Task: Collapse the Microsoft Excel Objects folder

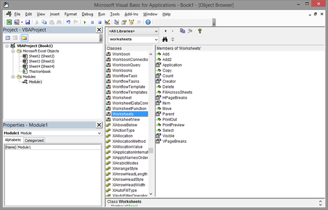Action: click(13, 51)
